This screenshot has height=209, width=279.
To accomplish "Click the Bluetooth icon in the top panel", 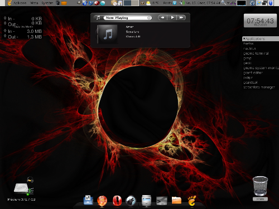I will tap(271, 3).
